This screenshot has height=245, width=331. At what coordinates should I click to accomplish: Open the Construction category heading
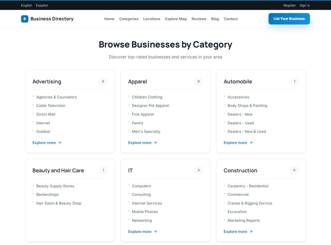[x=240, y=171]
